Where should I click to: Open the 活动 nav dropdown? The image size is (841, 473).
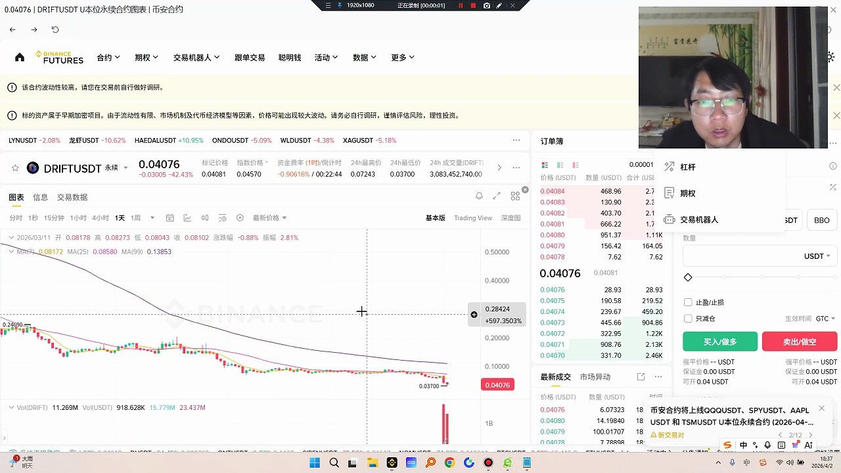coord(327,58)
